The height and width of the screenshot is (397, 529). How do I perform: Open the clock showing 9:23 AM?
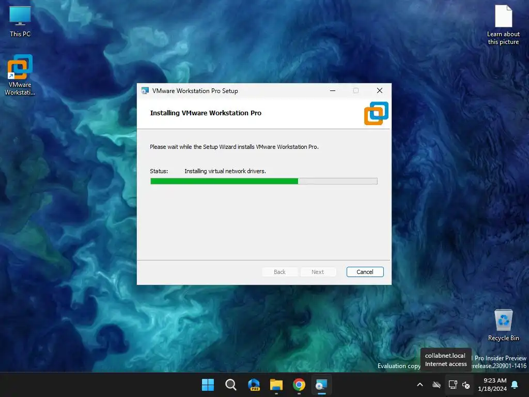[x=492, y=385]
